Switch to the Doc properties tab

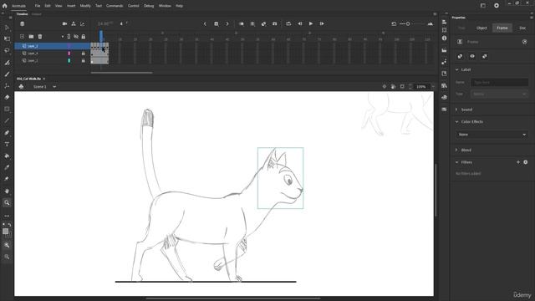(522, 28)
